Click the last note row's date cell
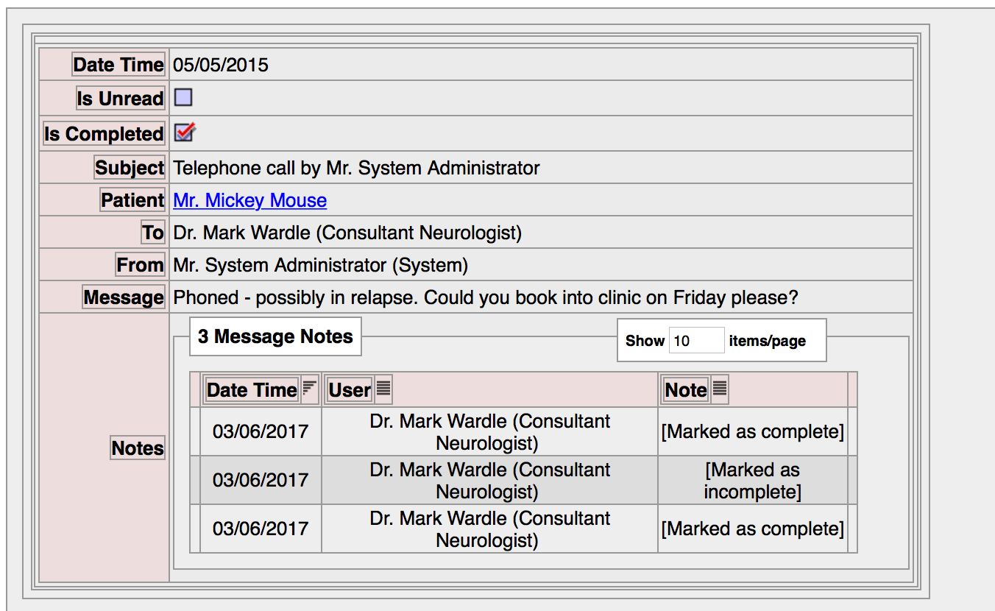The width and height of the screenshot is (995, 611). pyautogui.click(x=261, y=529)
